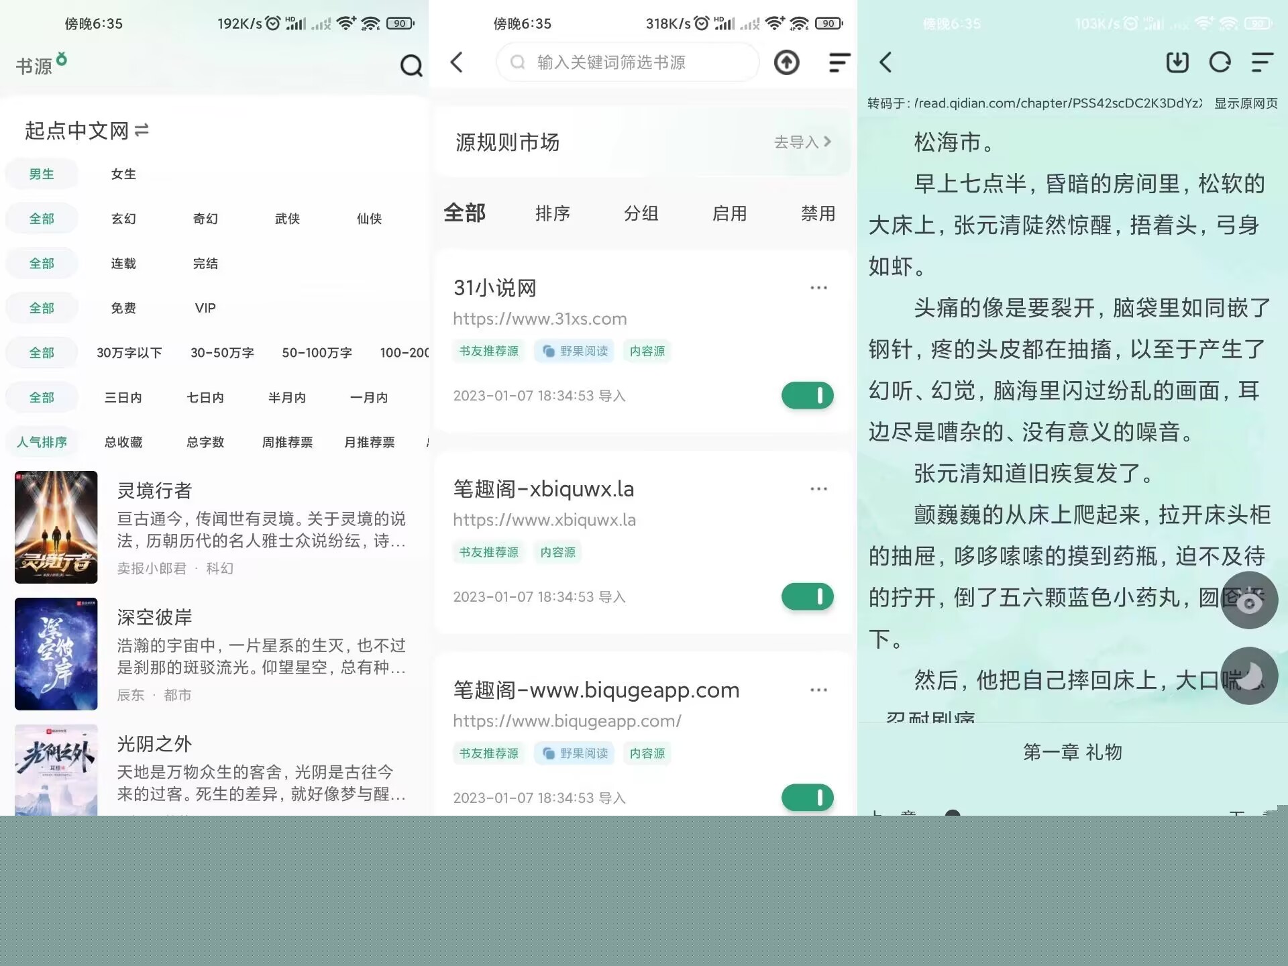1288x966 pixels.
Task: Filter updates by 一月内
Action: (x=369, y=398)
